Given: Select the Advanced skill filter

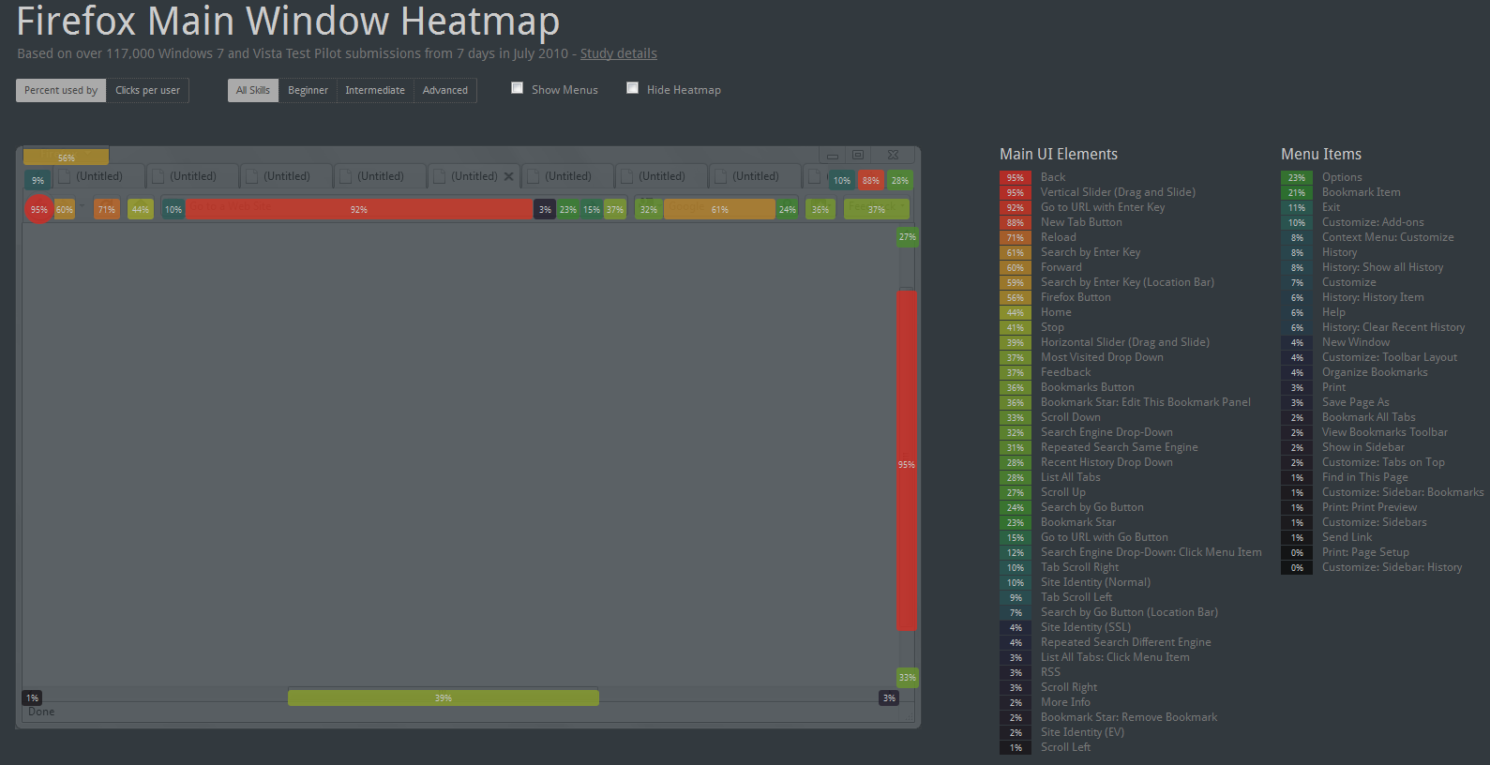Looking at the screenshot, I should click(x=445, y=90).
